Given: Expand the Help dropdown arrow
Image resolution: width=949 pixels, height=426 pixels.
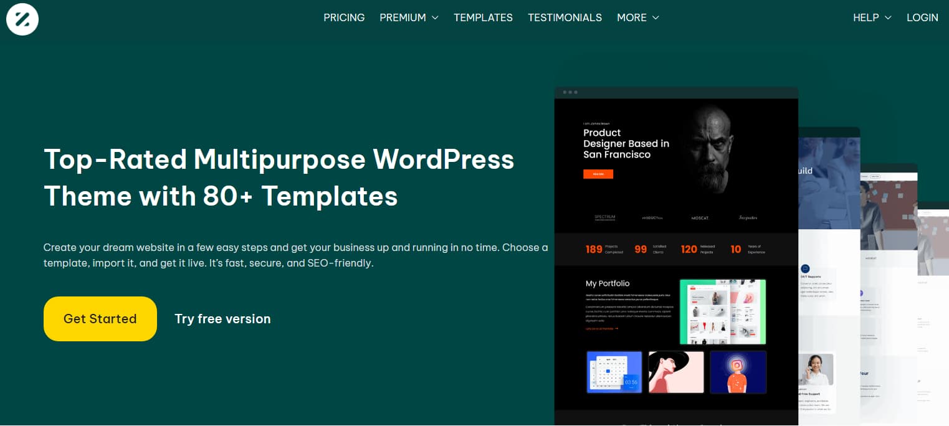Looking at the screenshot, I should click(x=888, y=18).
